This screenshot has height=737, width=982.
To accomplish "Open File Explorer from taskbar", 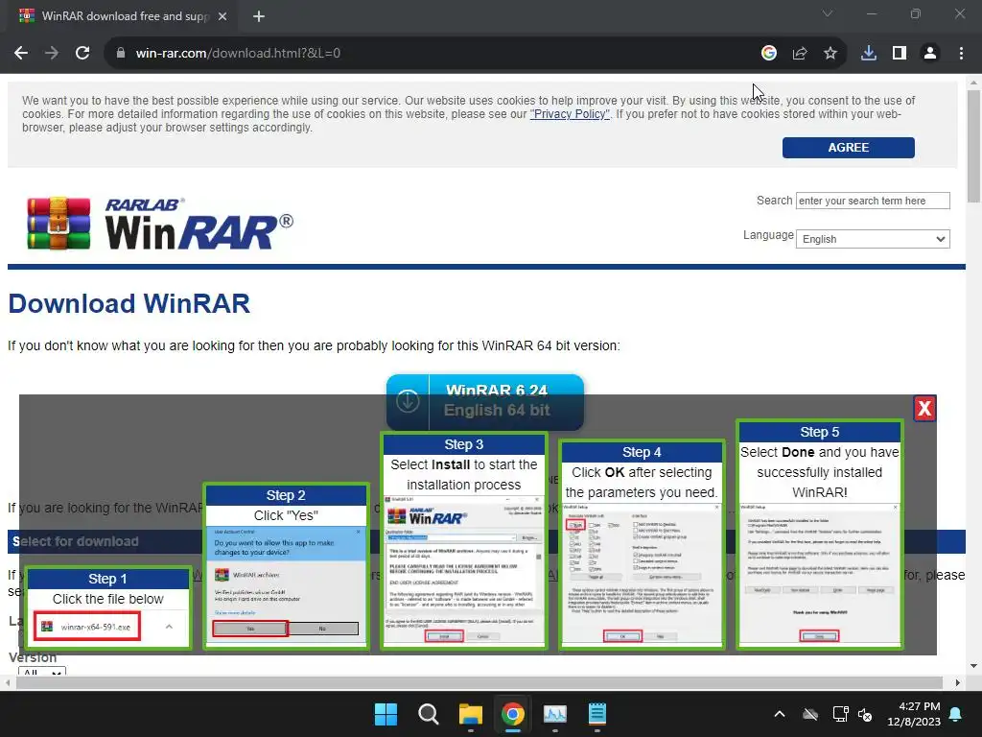I will click(x=470, y=714).
